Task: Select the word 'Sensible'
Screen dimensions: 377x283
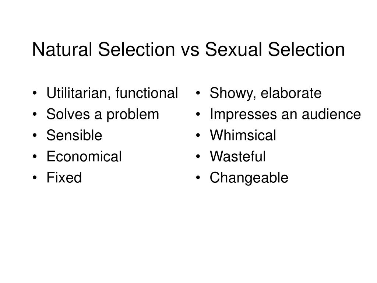Action: (74, 135)
